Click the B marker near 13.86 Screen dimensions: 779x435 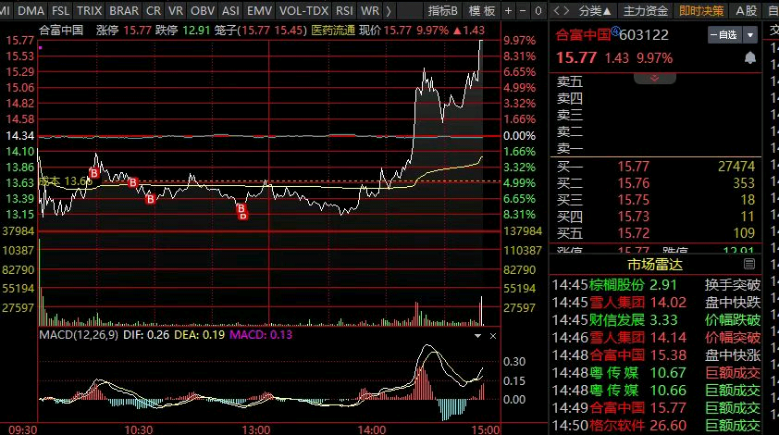(x=93, y=173)
